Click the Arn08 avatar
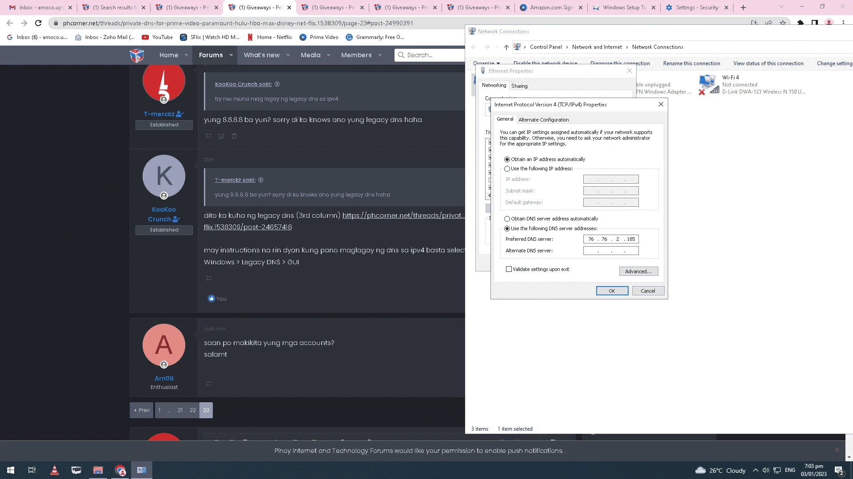Viewport: 853px width, 479px height. tap(164, 345)
